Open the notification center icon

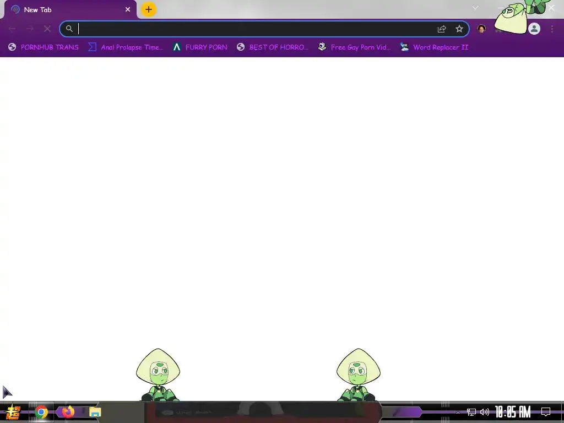(546, 412)
